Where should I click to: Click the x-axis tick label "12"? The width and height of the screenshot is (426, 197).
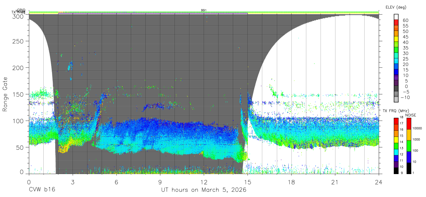pos(204,182)
